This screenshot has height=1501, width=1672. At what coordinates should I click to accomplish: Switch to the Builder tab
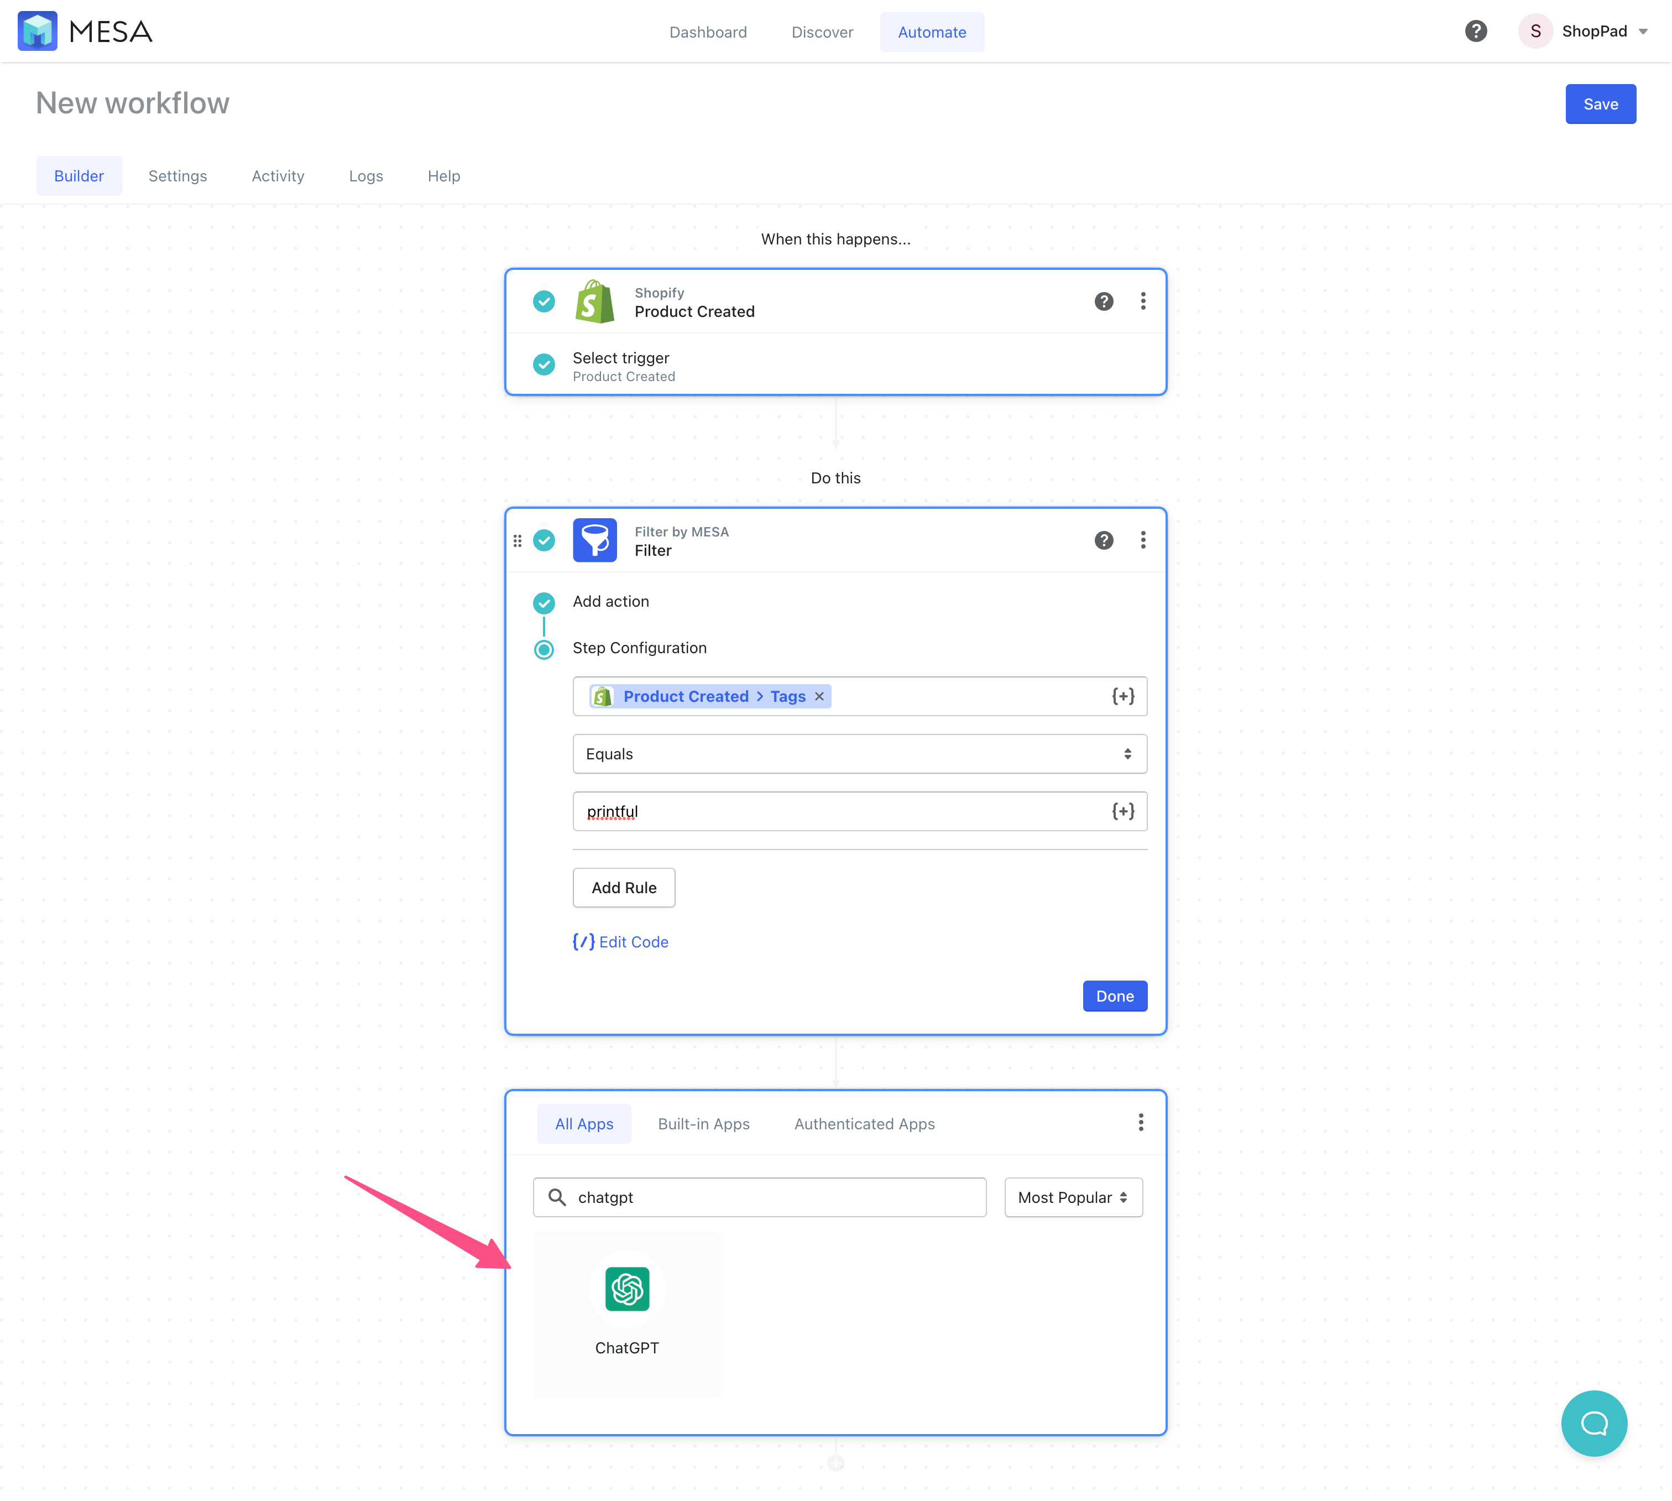[79, 176]
